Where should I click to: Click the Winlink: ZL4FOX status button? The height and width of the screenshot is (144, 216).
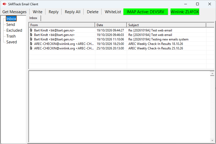pyautogui.click(x=185, y=12)
